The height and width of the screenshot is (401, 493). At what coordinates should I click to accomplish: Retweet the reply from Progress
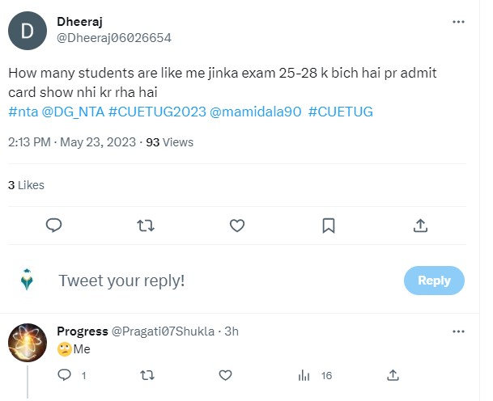[147, 375]
